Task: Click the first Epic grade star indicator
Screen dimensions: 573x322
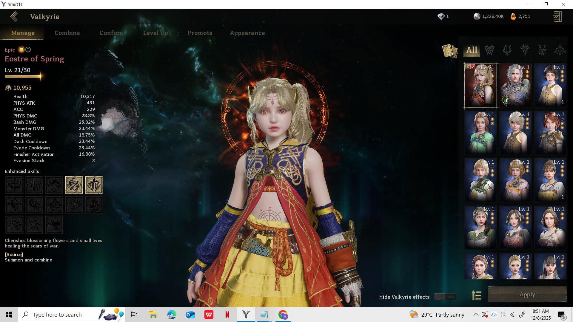Action: pos(21,49)
